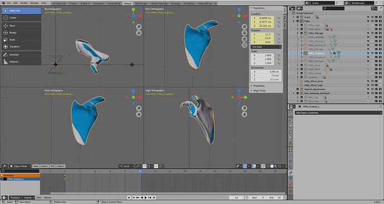
Task: Expand the Properties panel in sidebar
Action: click(x=258, y=86)
